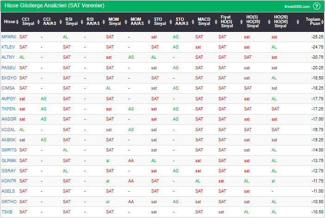Click sort arrows beside CCI Sinyal header
325x218 pixels.
(x=37, y=22)
